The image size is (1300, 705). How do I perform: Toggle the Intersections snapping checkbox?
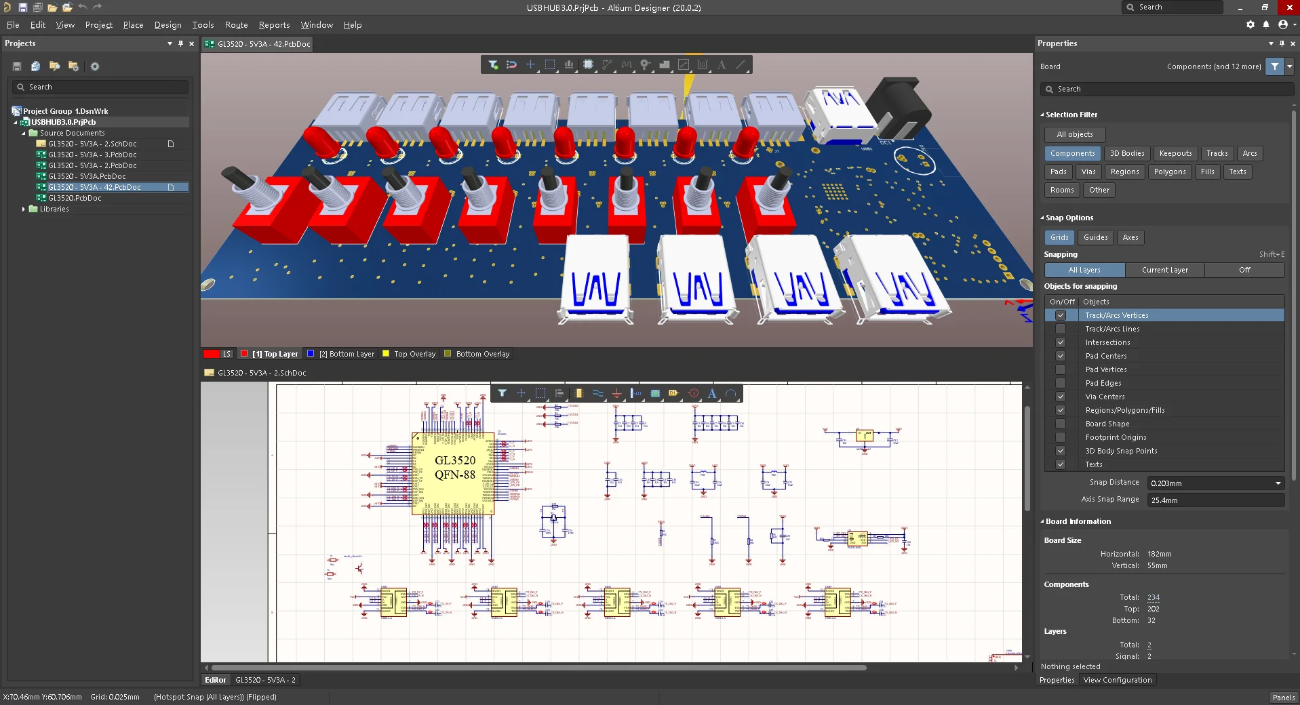pos(1061,342)
